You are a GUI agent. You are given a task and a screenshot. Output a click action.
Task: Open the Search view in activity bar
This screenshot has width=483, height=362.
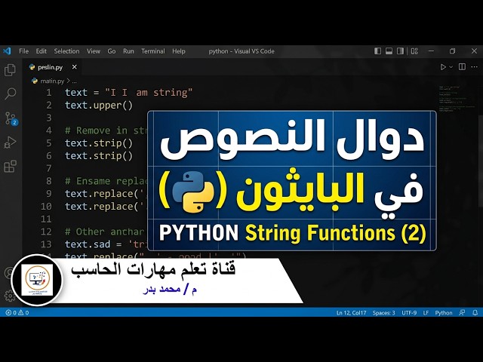(x=10, y=94)
